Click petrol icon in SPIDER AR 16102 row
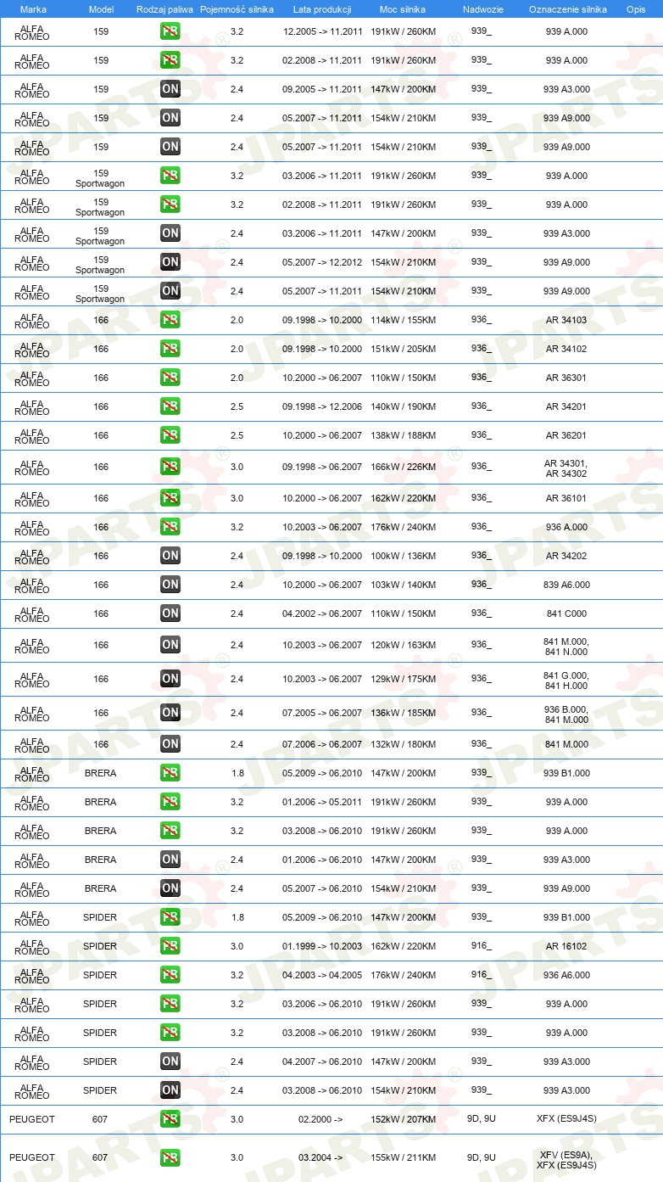This screenshot has width=663, height=1182. tap(170, 946)
